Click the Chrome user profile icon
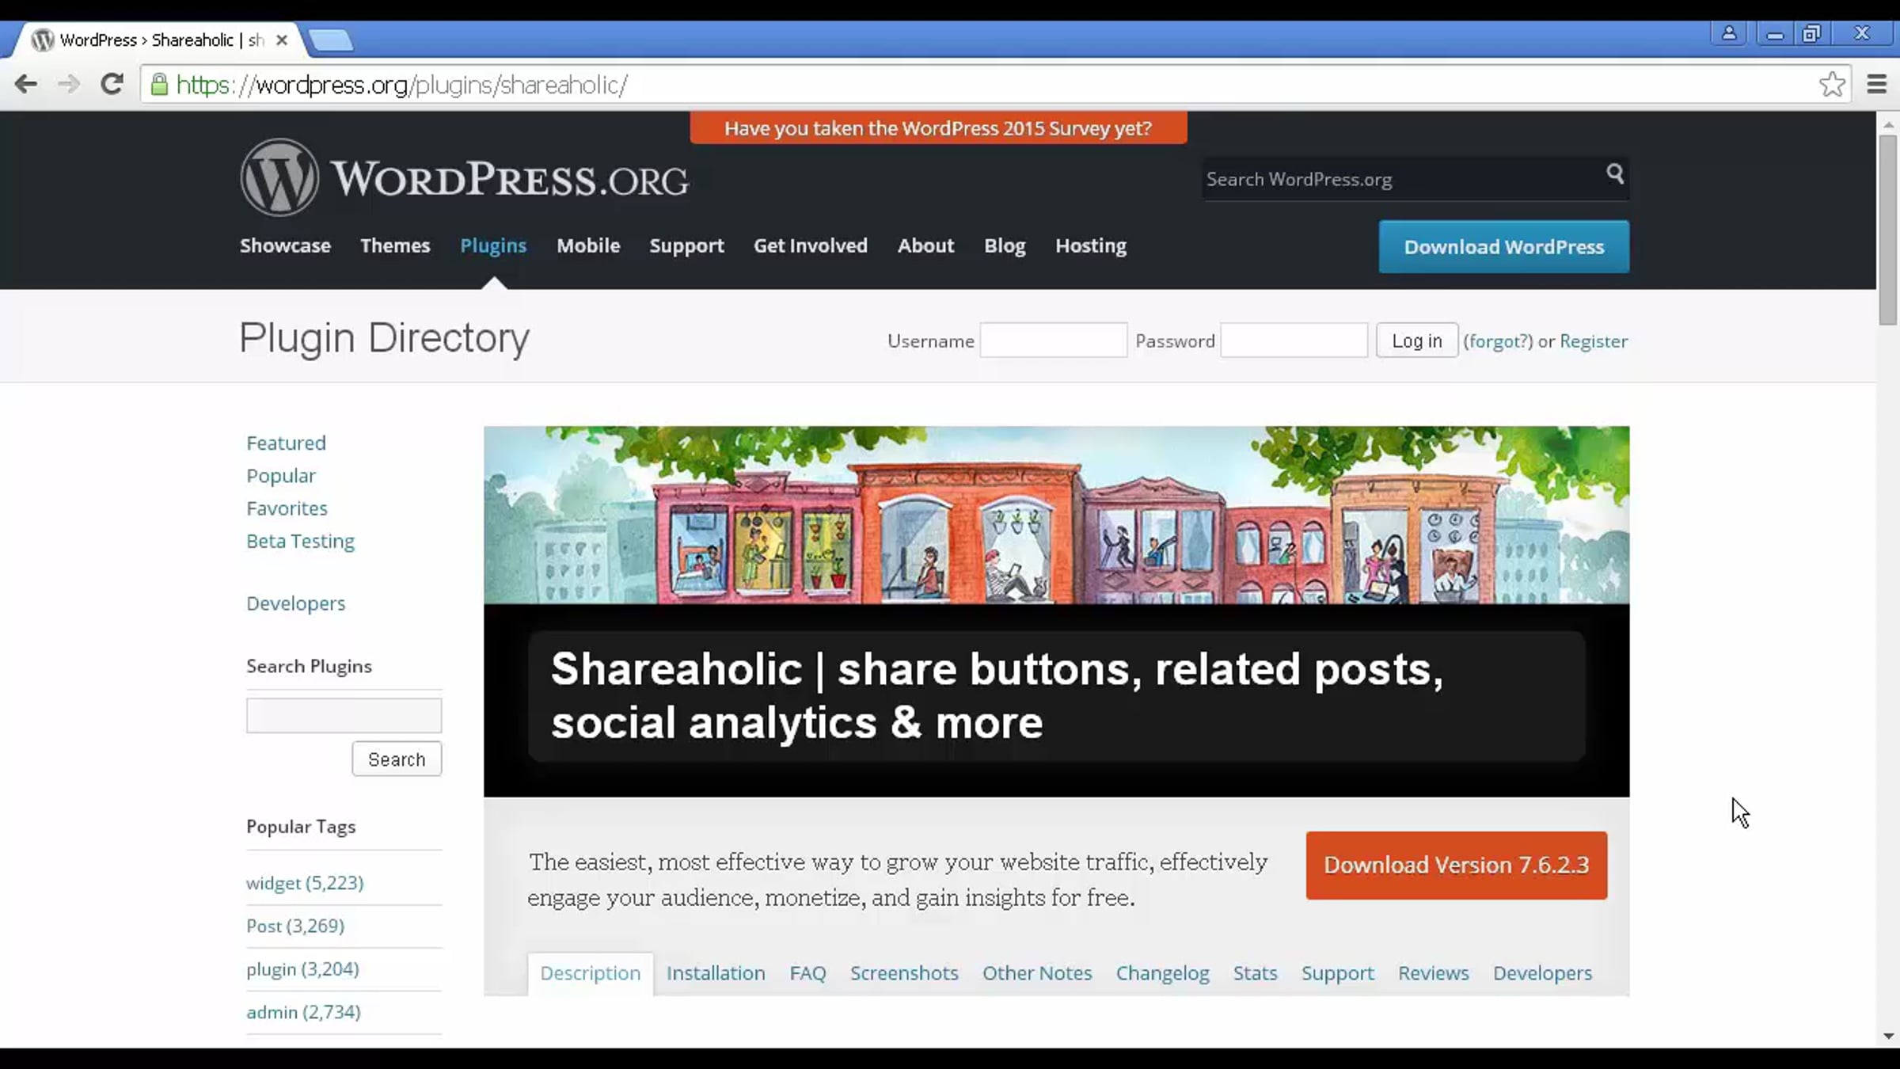This screenshot has height=1069, width=1900. tap(1728, 34)
